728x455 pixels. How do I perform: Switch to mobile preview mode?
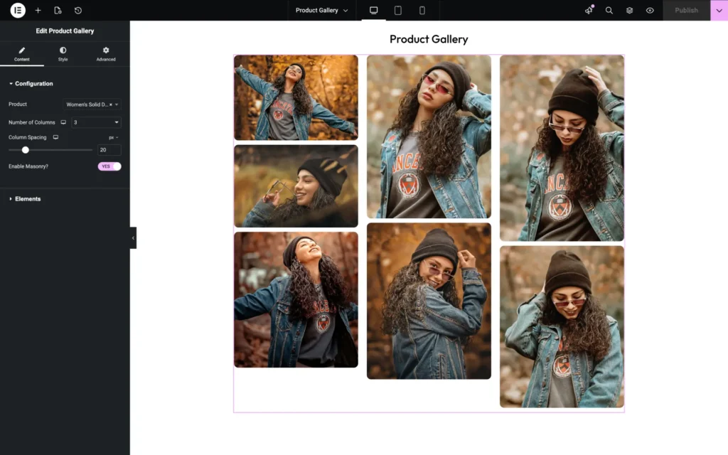422,10
